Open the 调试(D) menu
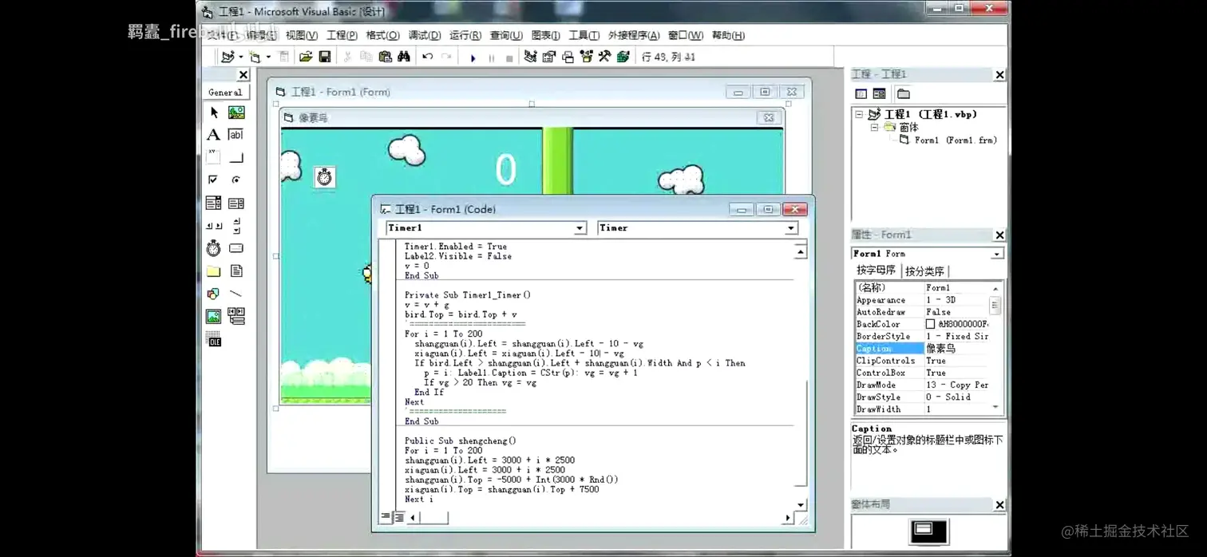This screenshot has width=1207, height=557. coord(425,35)
